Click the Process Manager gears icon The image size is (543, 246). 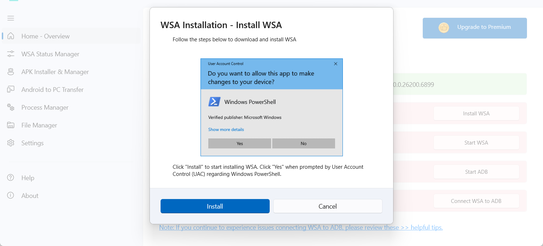pyautogui.click(x=11, y=108)
